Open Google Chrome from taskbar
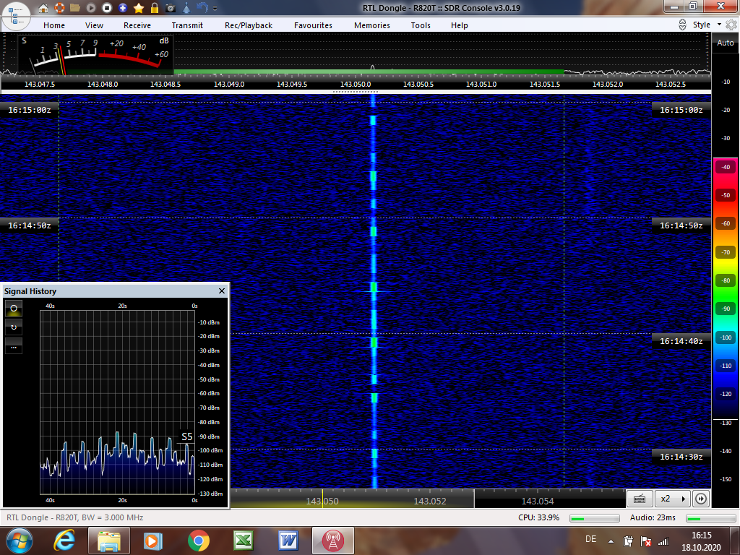Screen dimensions: 740x555 [198, 541]
